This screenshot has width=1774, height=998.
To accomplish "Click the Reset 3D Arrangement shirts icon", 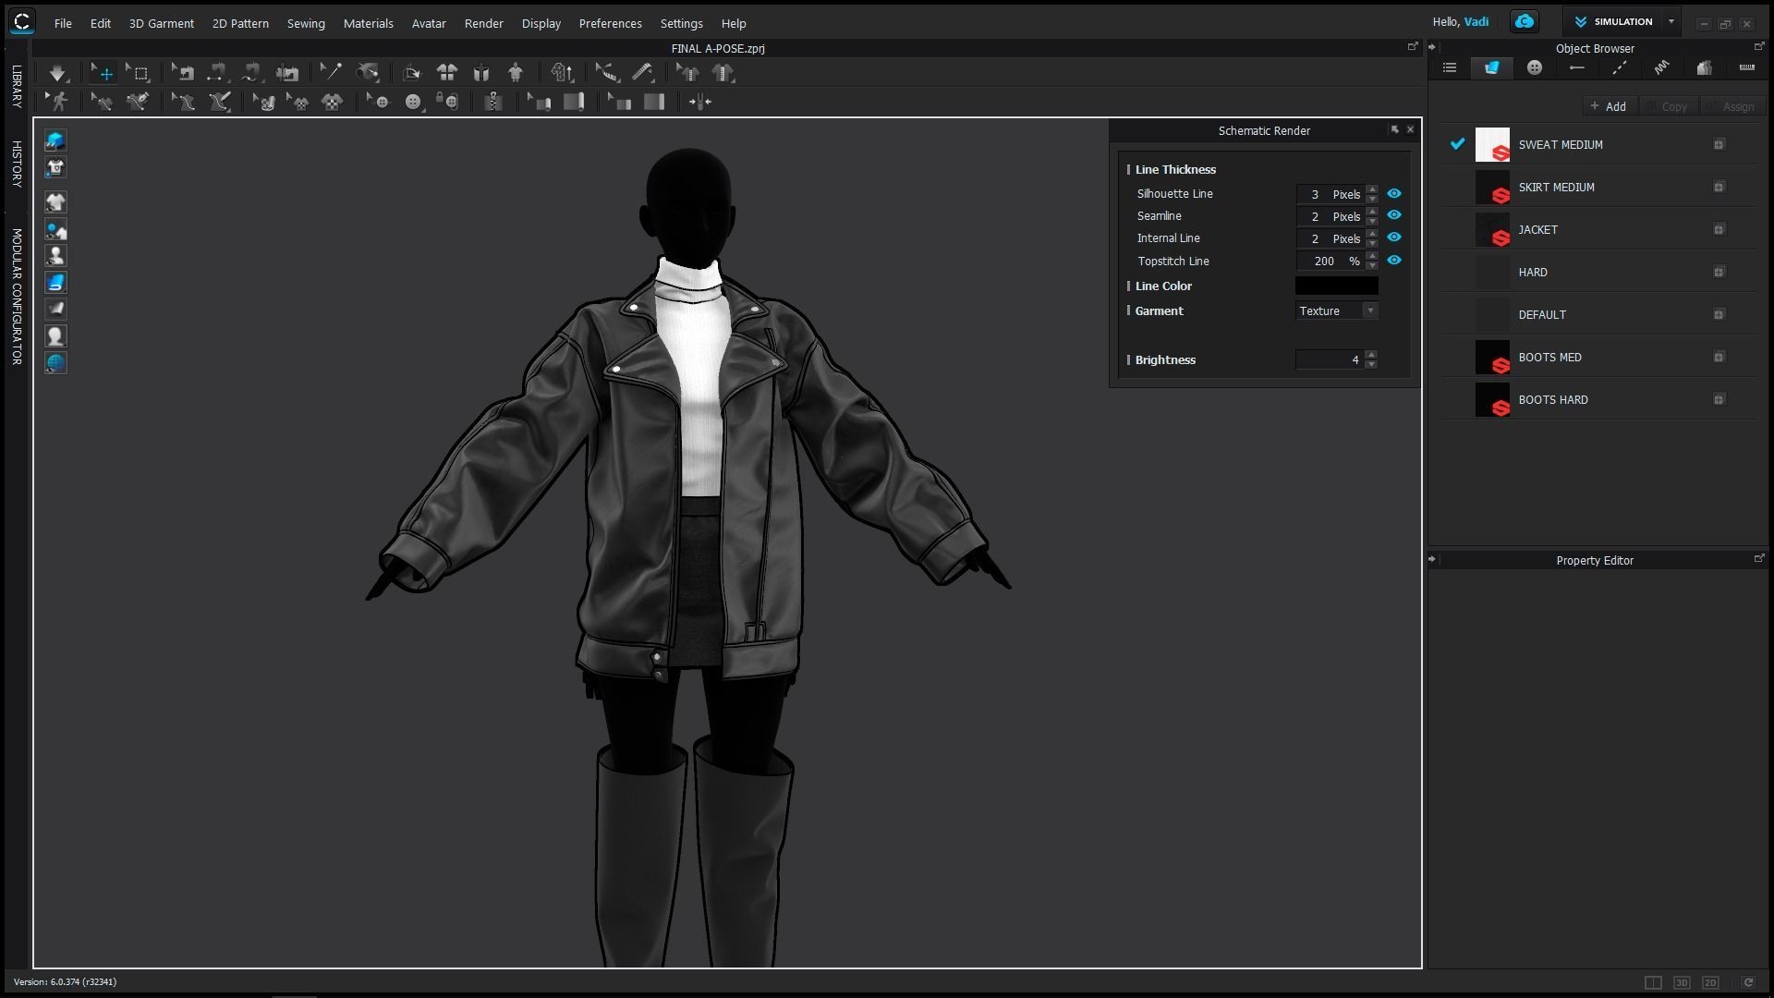I will click(447, 73).
